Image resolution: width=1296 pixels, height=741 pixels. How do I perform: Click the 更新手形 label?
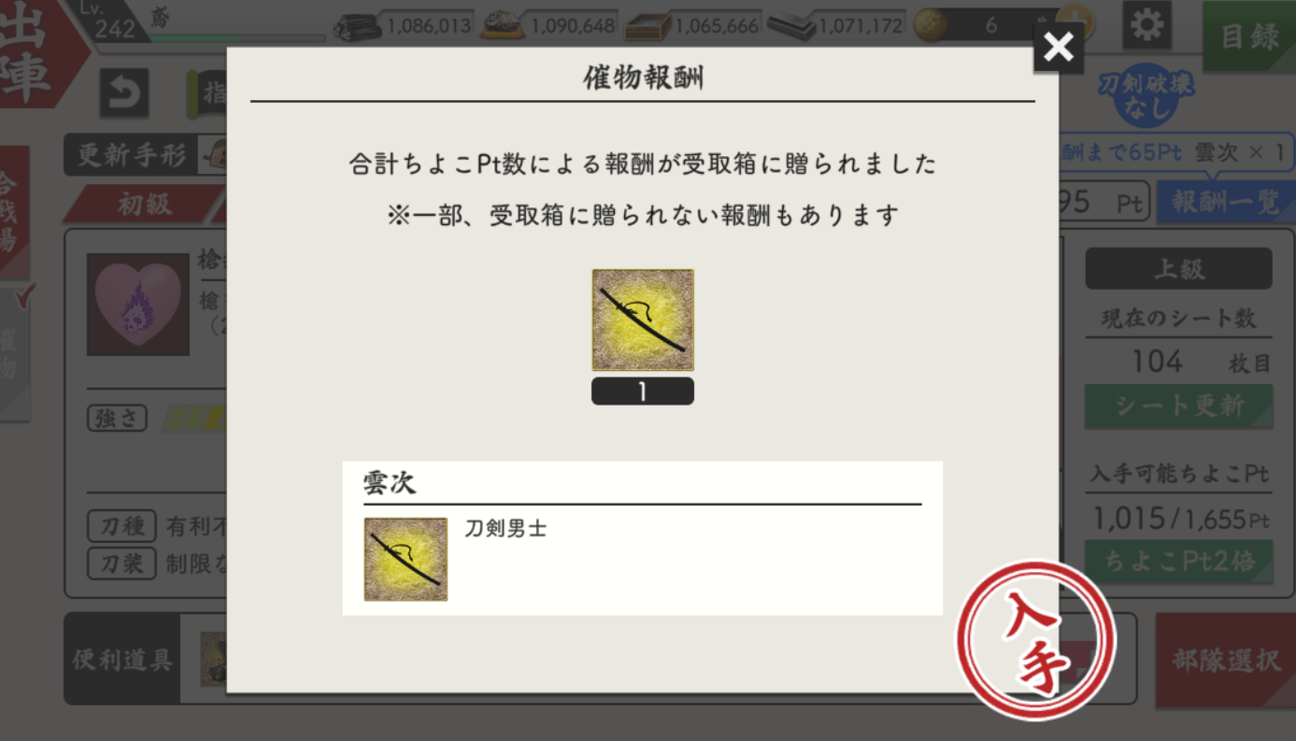tap(132, 155)
